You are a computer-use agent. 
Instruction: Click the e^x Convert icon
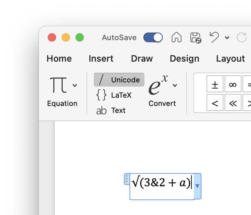pos(158,85)
